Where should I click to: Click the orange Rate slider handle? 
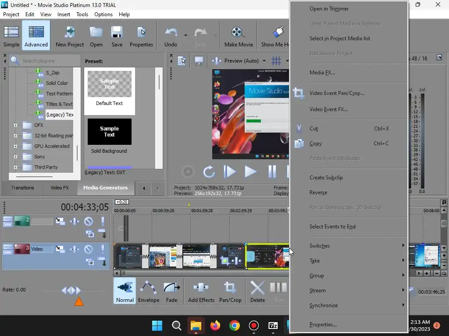point(79,301)
